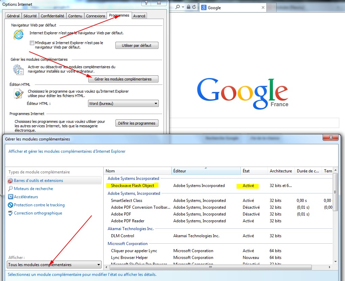Click the search magnifier in address bar
The height and width of the screenshot is (281, 345).
tap(177, 7)
